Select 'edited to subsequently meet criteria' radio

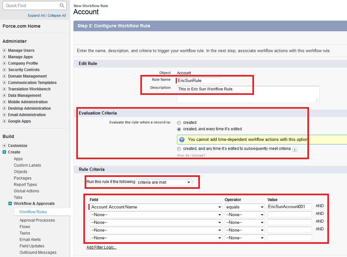click(x=179, y=149)
